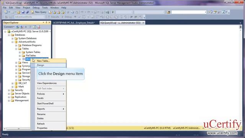Click the Save All toolbar icon
This screenshot has width=245, height=138.
click(27, 12)
